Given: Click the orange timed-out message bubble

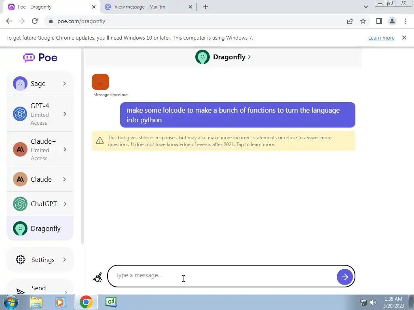Looking at the screenshot, I should point(100,82).
